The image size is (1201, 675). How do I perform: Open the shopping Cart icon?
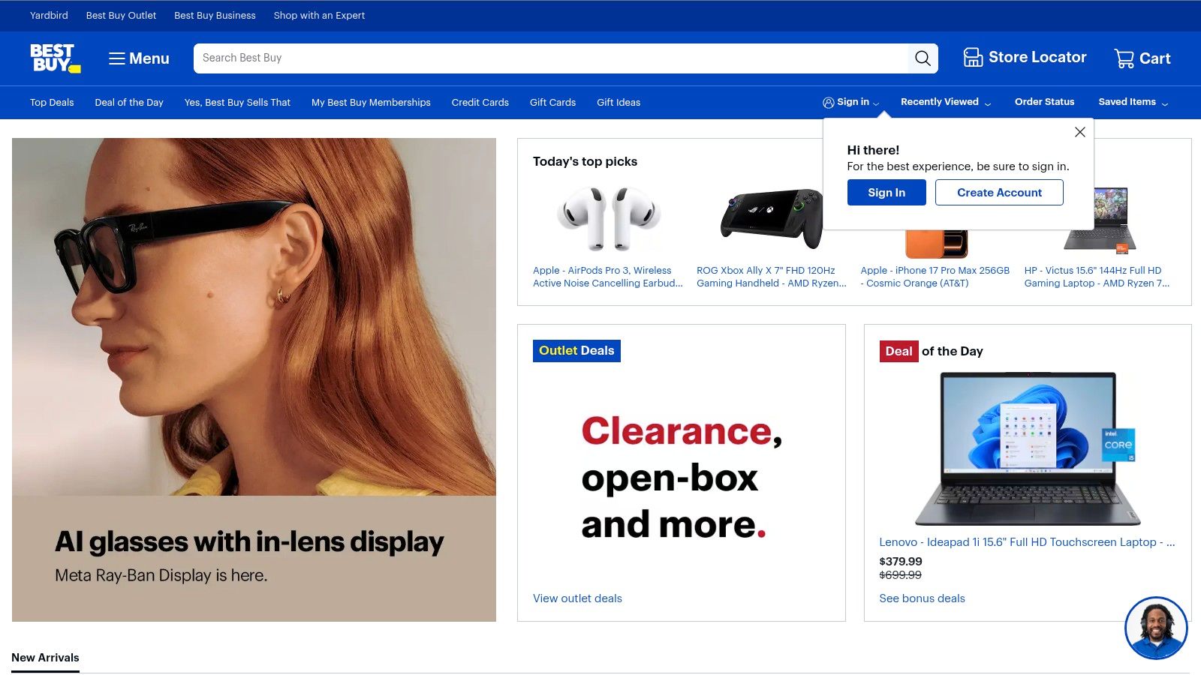[x=1142, y=58]
